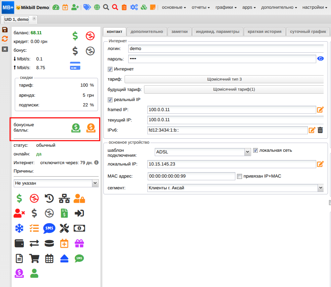Edit local IP with orange pencil icon
Image resolution: width=331 pixels, height=287 pixels.
pyautogui.click(x=320, y=164)
